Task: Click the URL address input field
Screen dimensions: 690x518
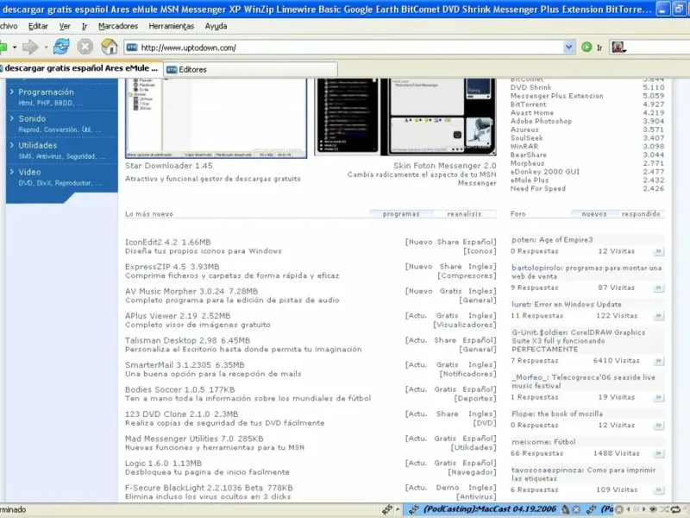Action: (x=350, y=47)
